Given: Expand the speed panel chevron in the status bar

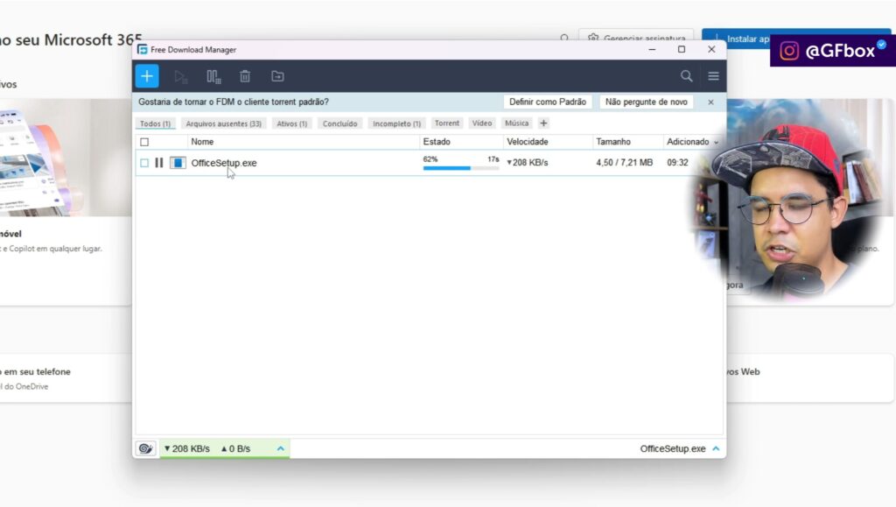Looking at the screenshot, I should pos(281,448).
